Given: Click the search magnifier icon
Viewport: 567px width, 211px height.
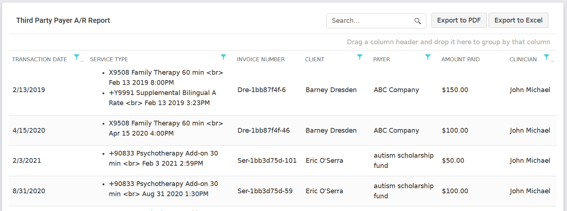Looking at the screenshot, I should (x=418, y=21).
